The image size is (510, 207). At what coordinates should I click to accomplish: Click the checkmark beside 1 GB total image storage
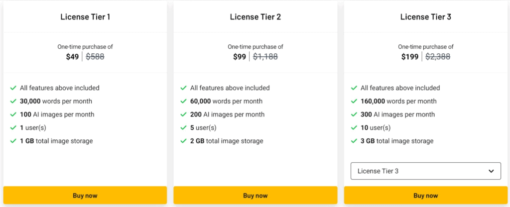[13, 141]
